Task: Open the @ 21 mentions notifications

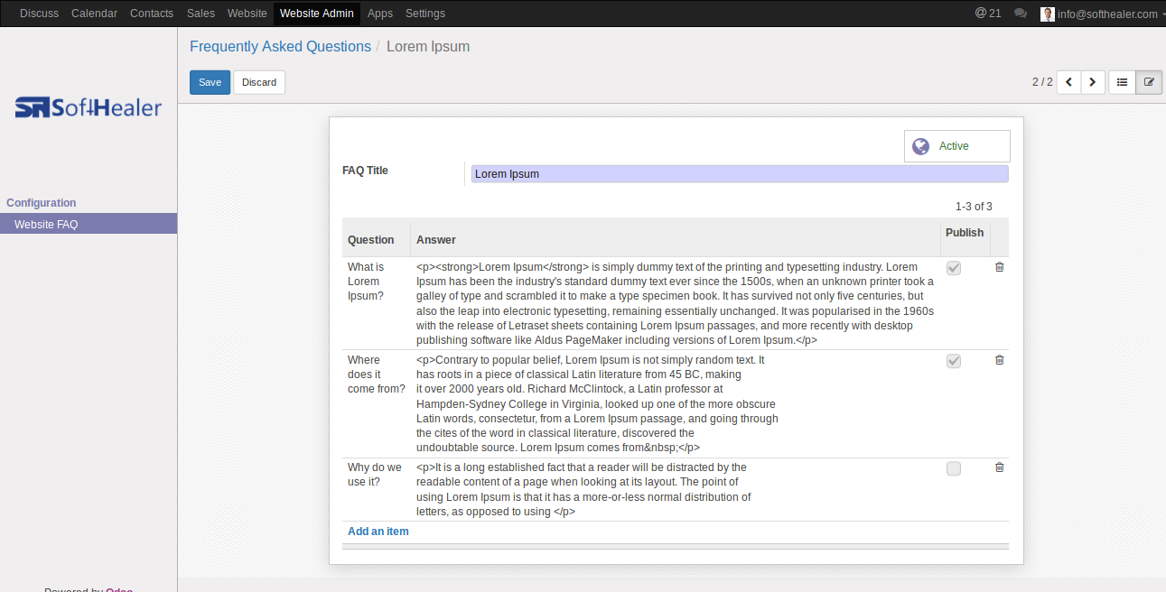Action: (988, 14)
